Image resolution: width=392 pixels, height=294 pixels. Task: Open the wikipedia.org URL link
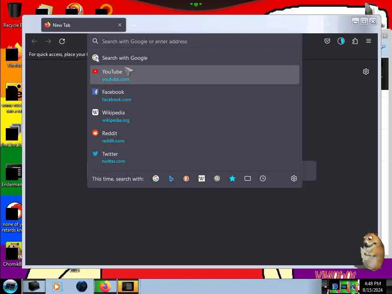(x=116, y=120)
